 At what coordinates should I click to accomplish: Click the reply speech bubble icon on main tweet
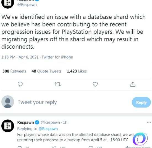pos(20,84)
